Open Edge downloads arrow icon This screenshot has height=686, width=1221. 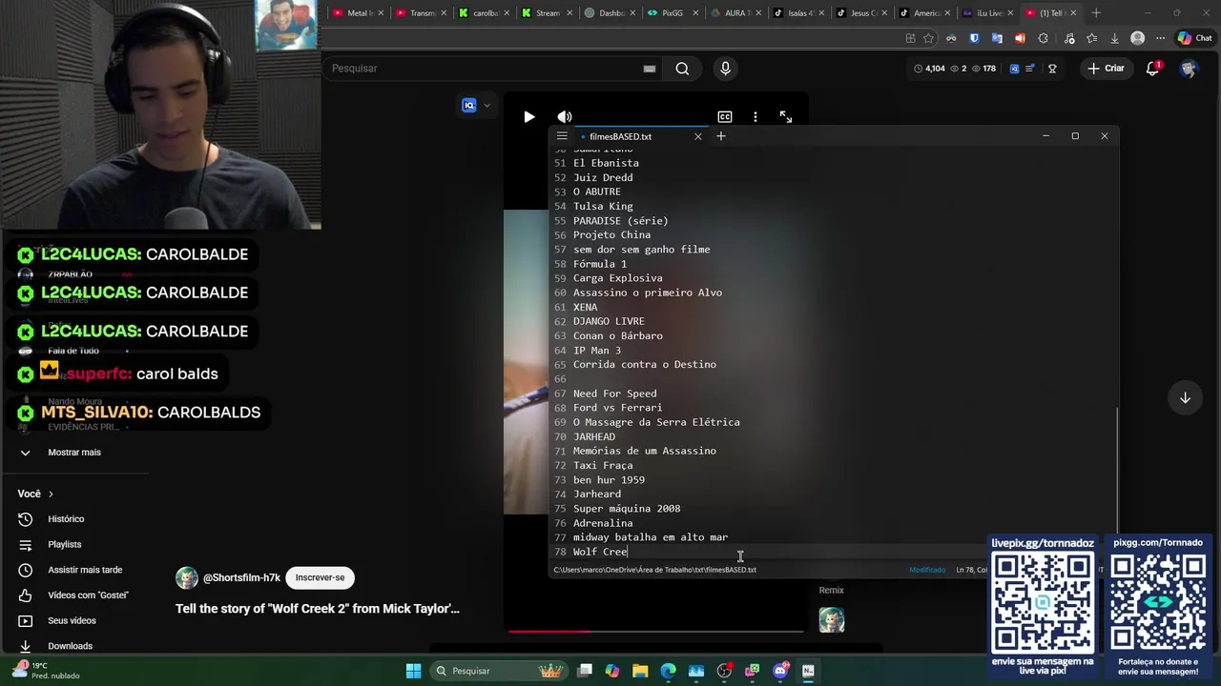(x=1114, y=38)
